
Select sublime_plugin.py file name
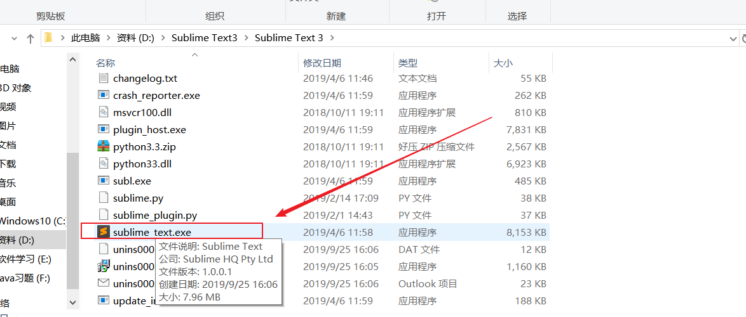tap(155, 216)
